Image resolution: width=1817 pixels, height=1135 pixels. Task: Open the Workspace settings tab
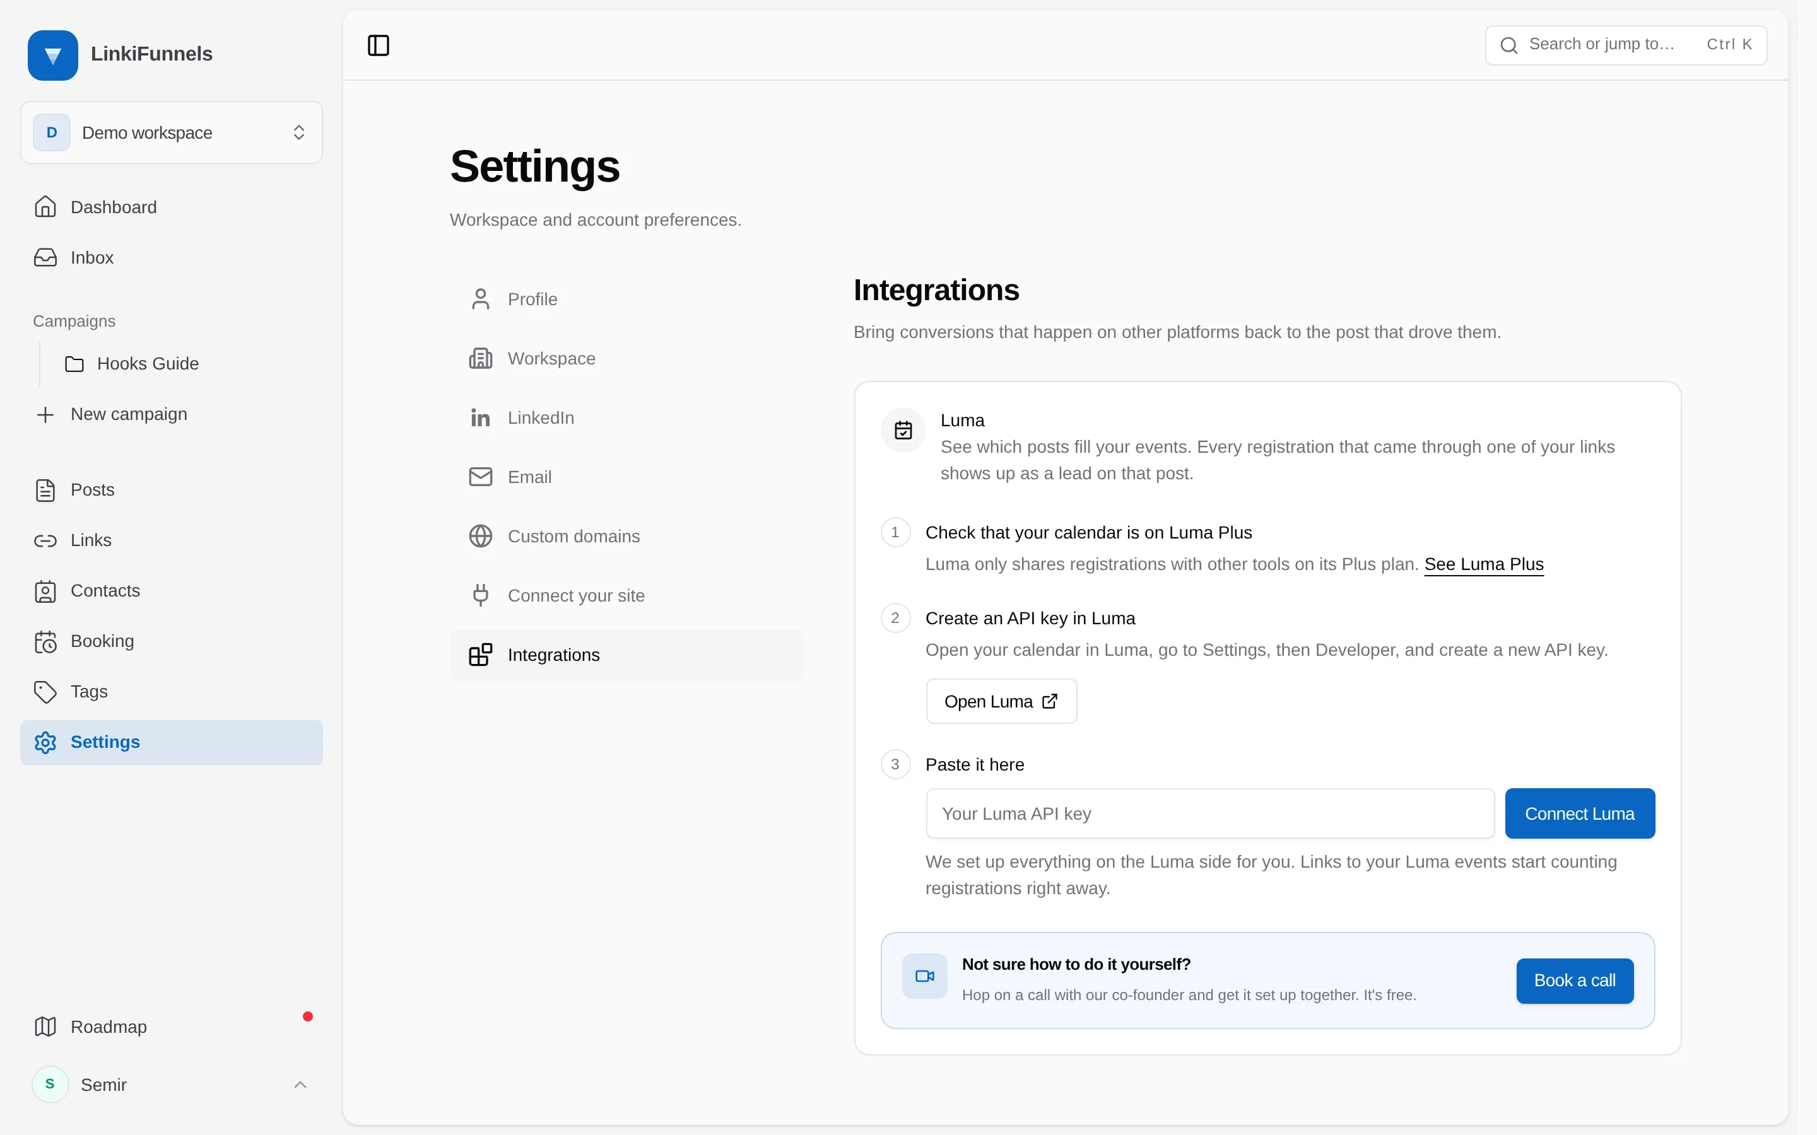627,358
